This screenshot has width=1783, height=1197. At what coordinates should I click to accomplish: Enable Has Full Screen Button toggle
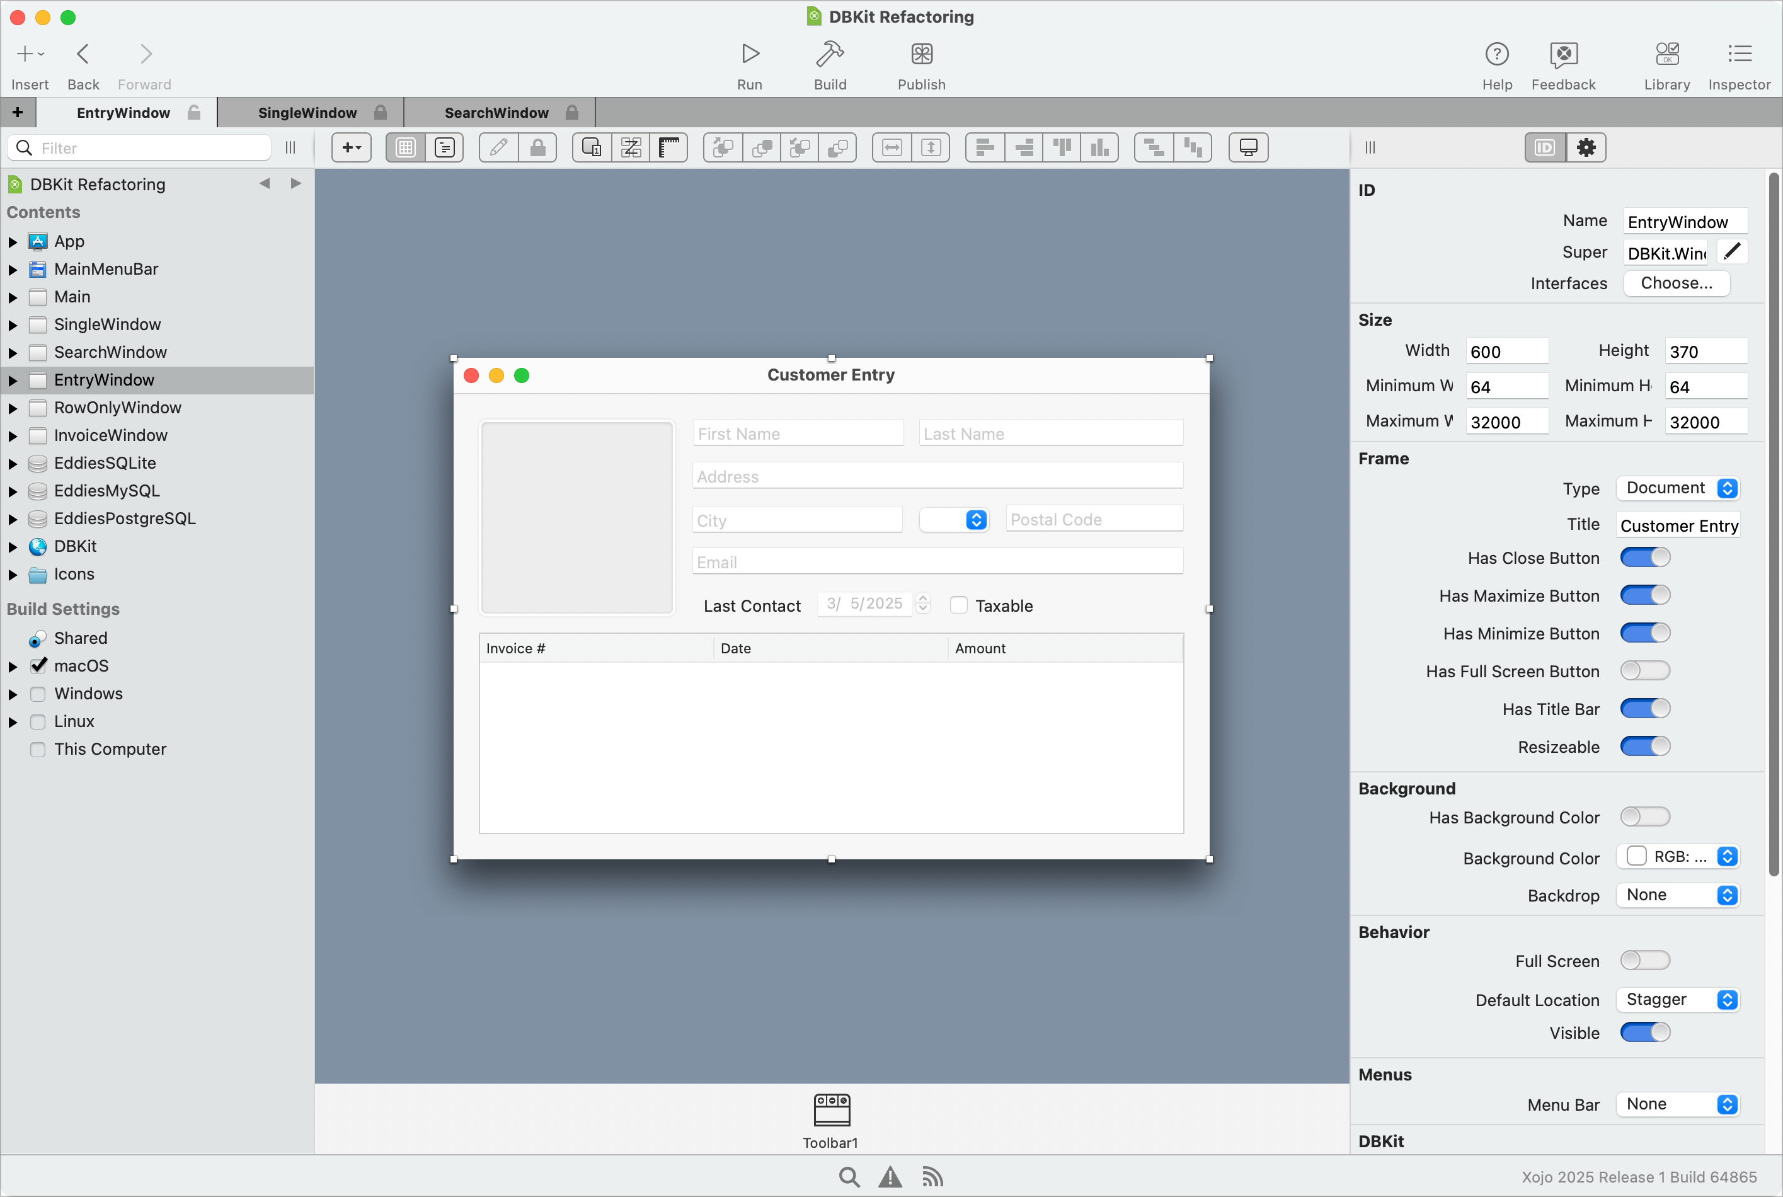click(1644, 671)
